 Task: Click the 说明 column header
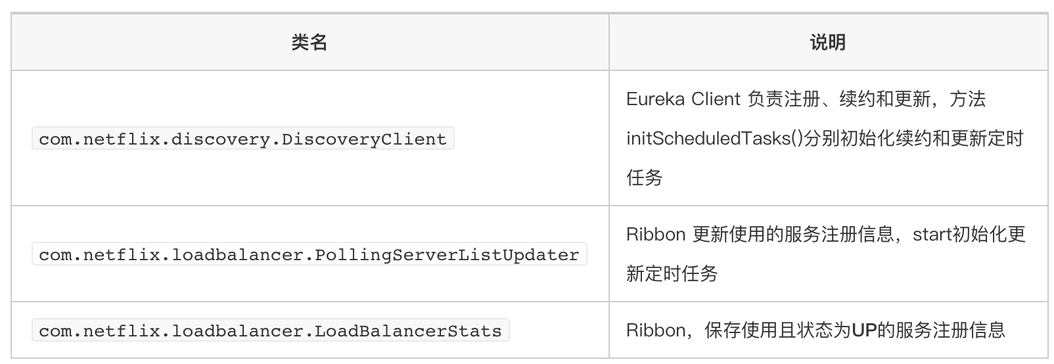827,43
